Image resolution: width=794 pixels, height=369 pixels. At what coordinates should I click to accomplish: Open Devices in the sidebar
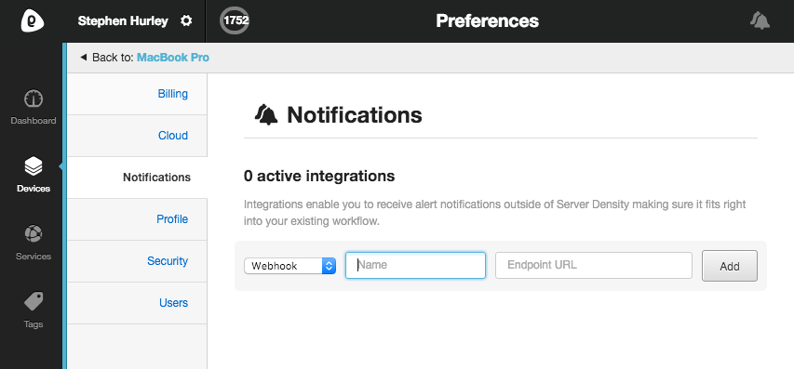(34, 175)
